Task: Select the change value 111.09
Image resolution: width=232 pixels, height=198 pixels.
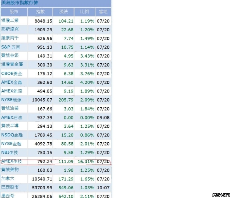Action: [x=66, y=162]
